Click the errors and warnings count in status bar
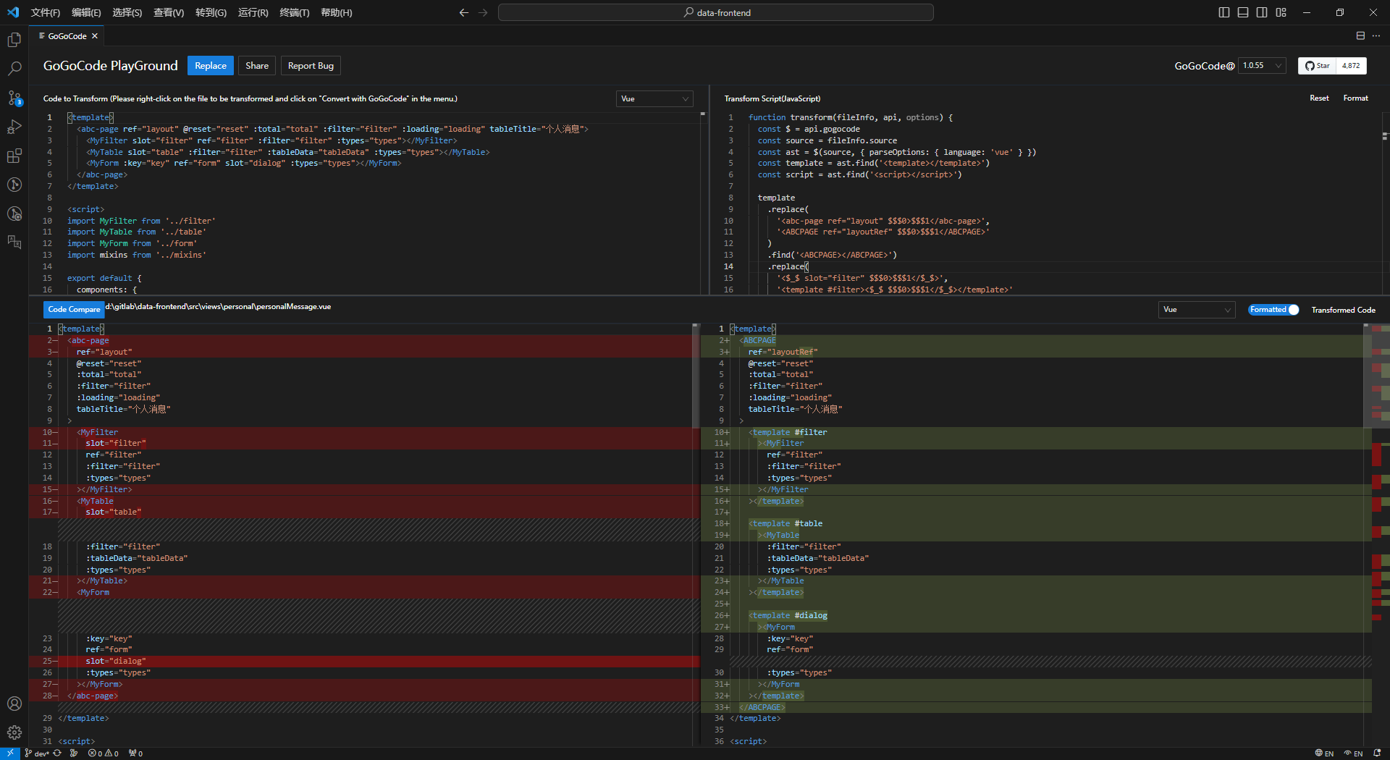 [x=104, y=753]
